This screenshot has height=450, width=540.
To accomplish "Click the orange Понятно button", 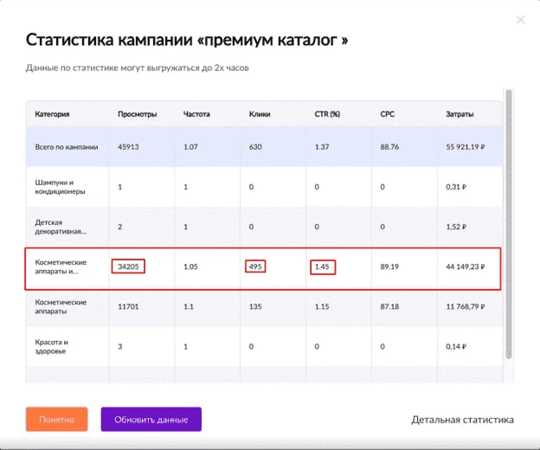I will point(57,420).
